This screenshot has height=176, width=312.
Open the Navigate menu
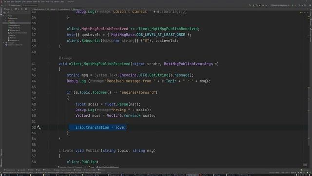(x=18, y=2)
